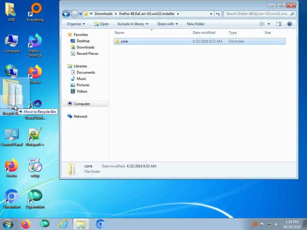Click the taskbar clock showing 1:24 PM
The height and width of the screenshot is (230, 307).
coord(292,224)
